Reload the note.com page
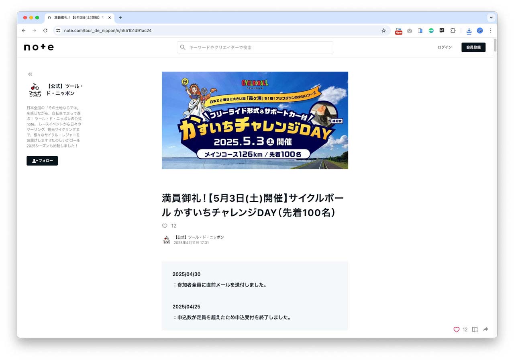The width and height of the screenshot is (514, 360). point(45,31)
